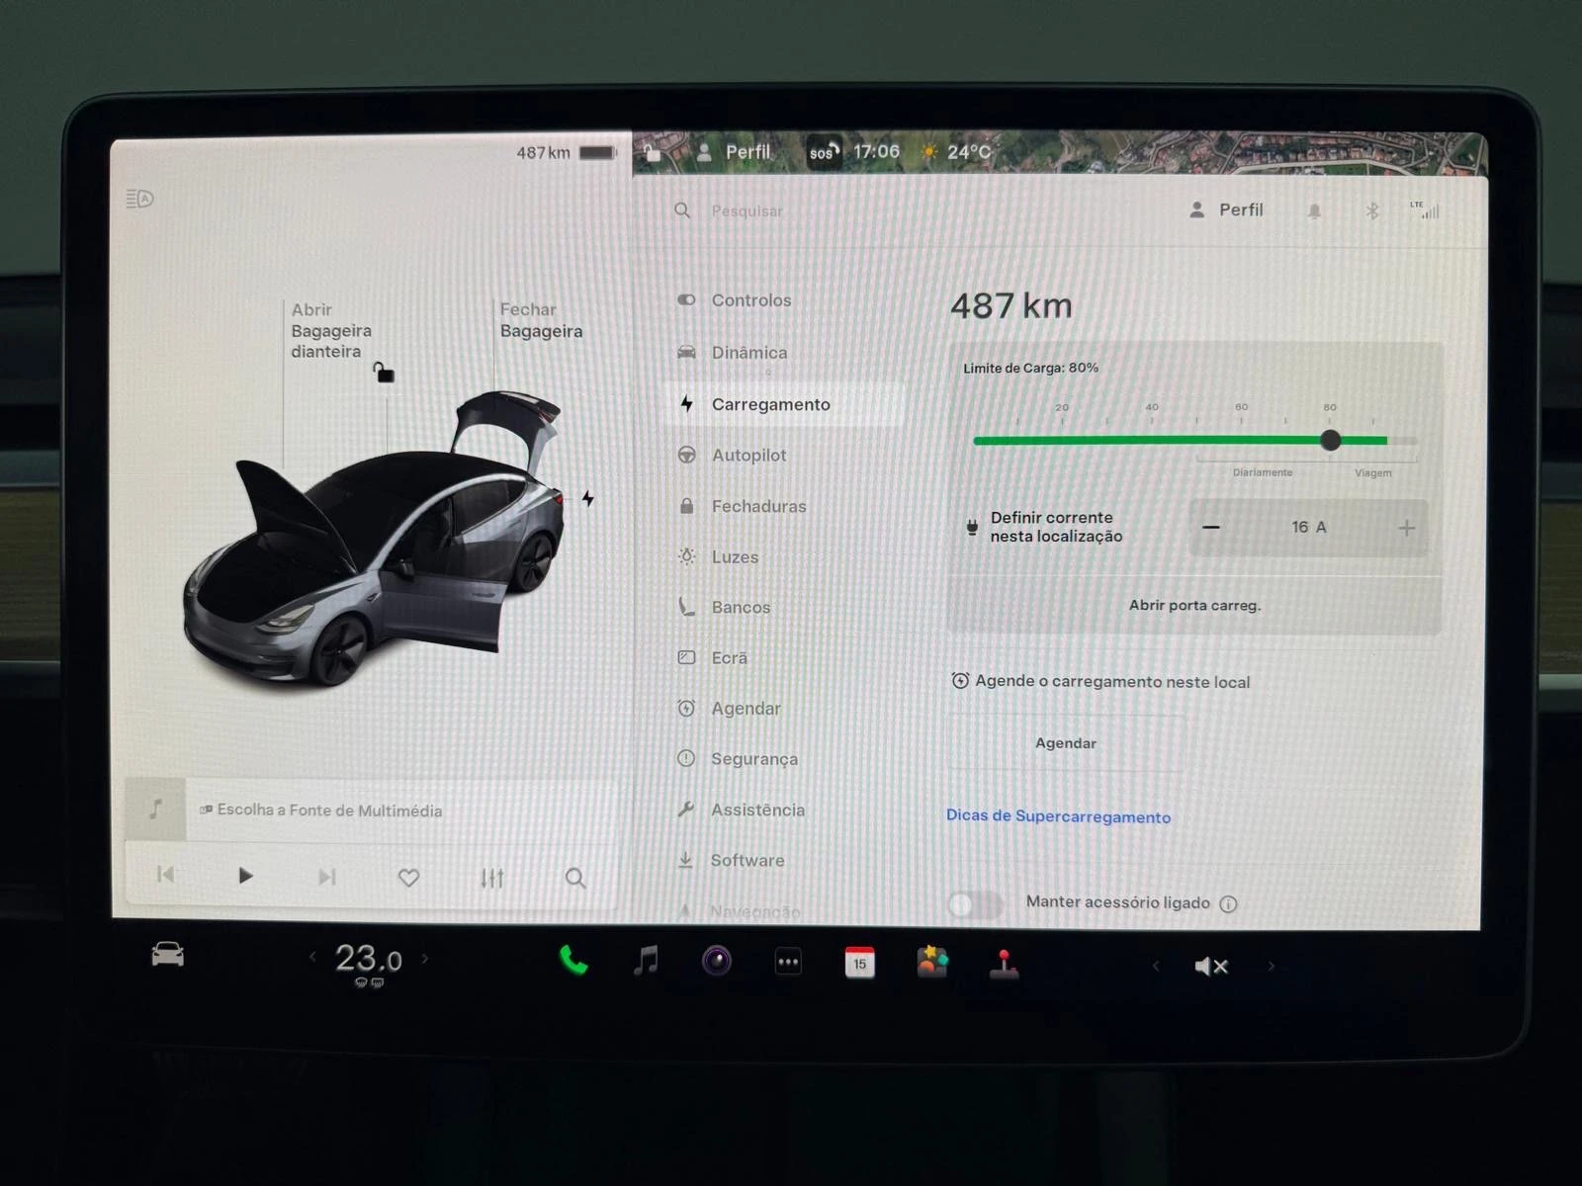
Task: Open the arcade joystick app
Action: 1004,964
